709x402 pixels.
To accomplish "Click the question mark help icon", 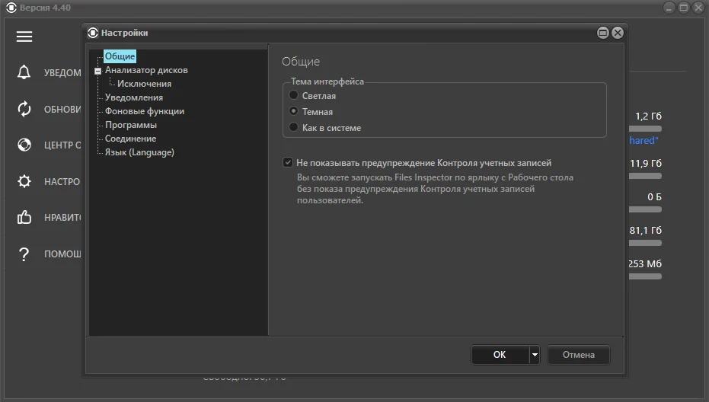I will click(24, 254).
